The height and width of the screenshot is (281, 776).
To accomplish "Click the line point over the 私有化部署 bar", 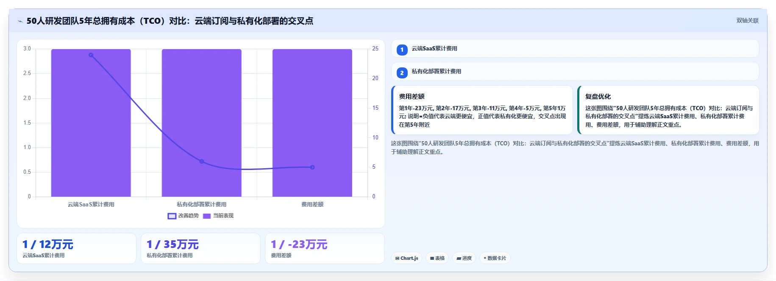I will [202, 161].
